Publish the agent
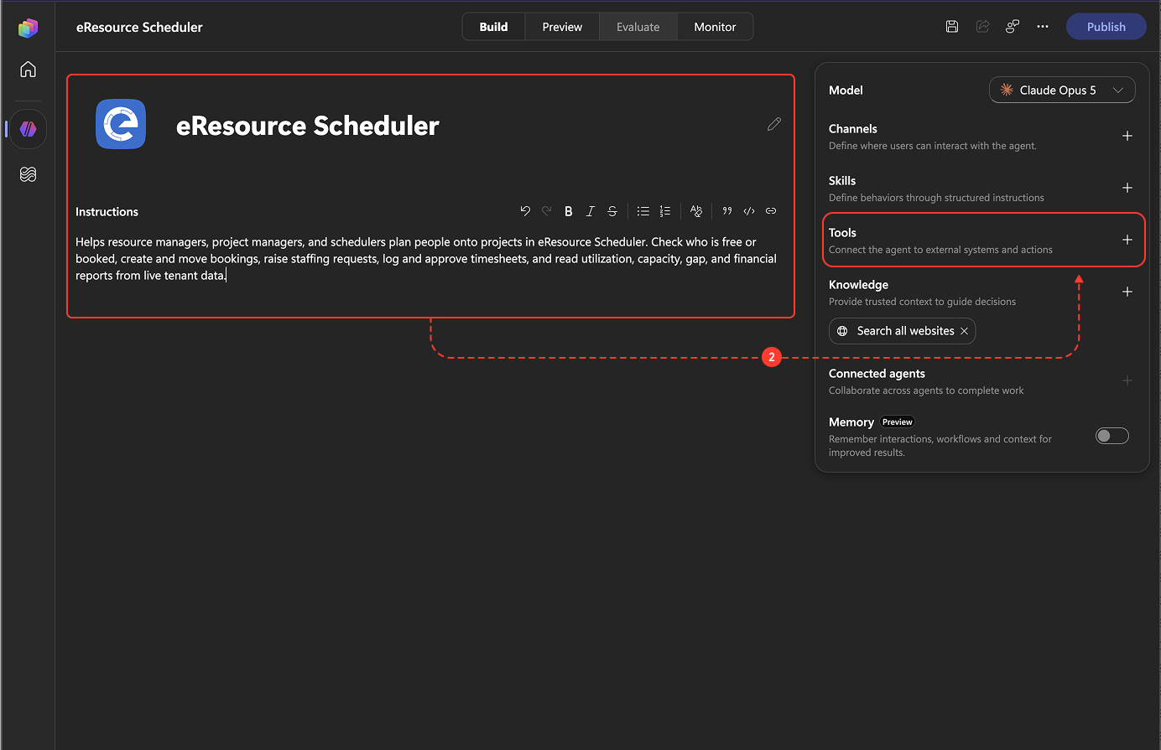1161x750 pixels. tap(1106, 27)
